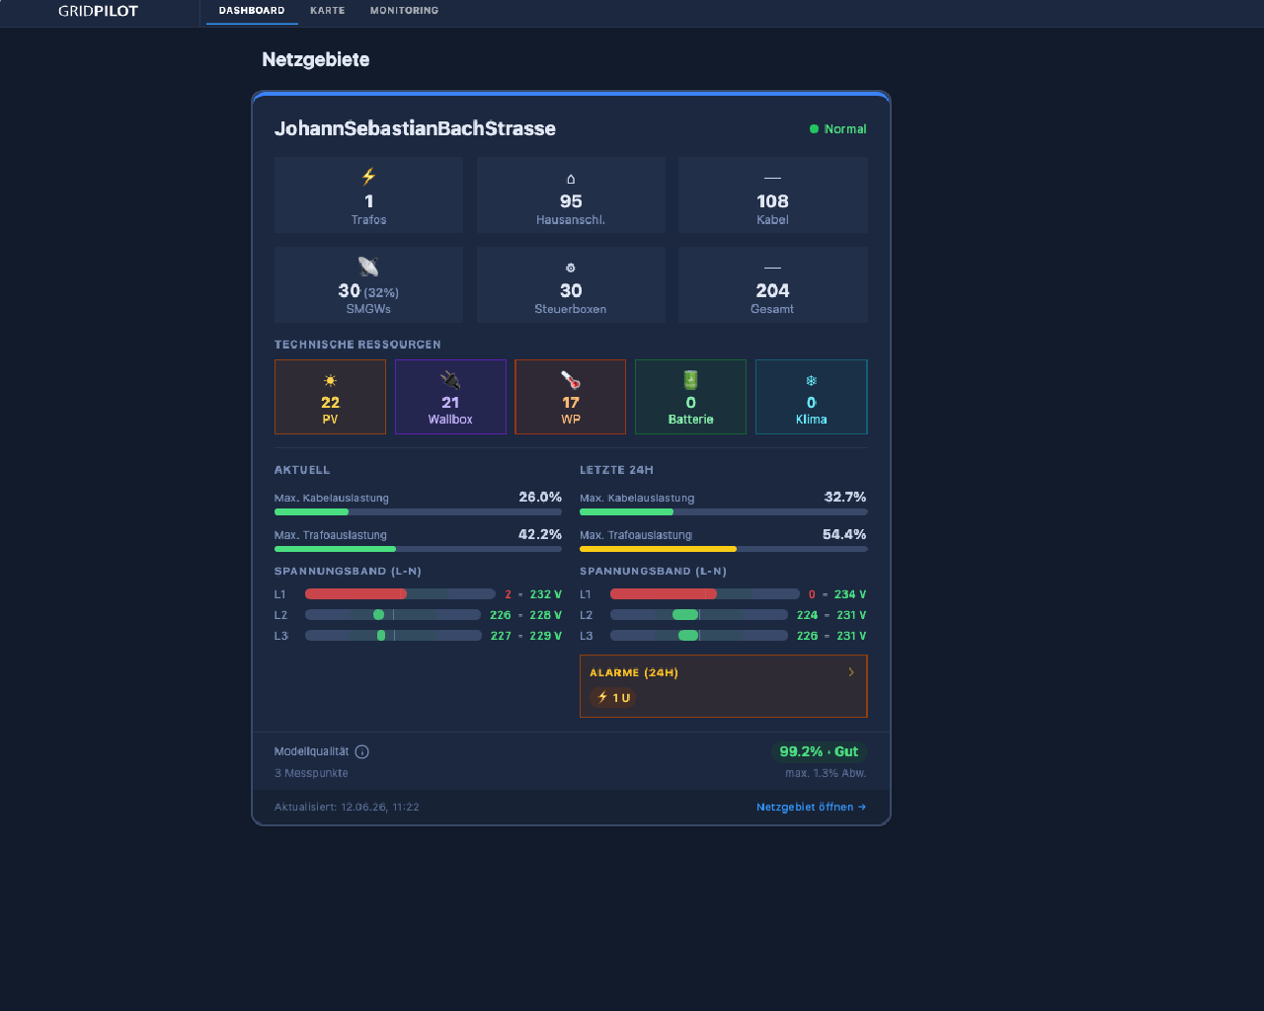The image size is (1264, 1011).
Task: Select the Batterie resource tile
Action: [690, 397]
